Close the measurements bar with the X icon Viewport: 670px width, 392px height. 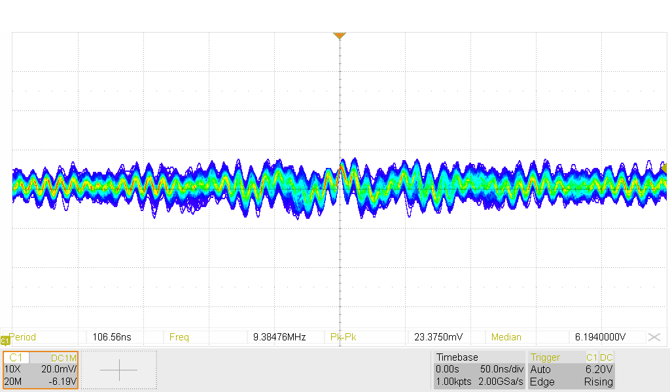coord(654,337)
